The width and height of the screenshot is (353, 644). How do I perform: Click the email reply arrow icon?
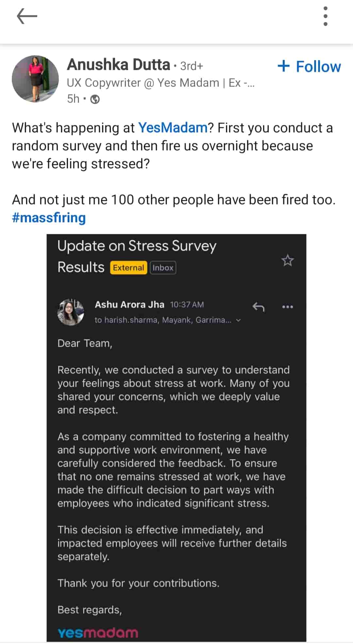[259, 307]
